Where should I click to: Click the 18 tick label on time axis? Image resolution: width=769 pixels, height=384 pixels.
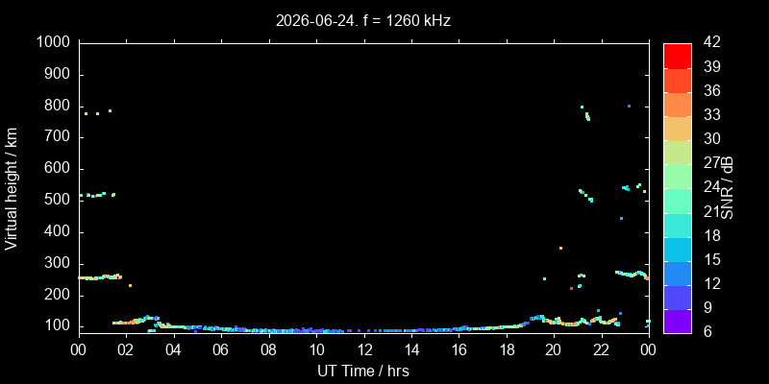click(x=507, y=350)
